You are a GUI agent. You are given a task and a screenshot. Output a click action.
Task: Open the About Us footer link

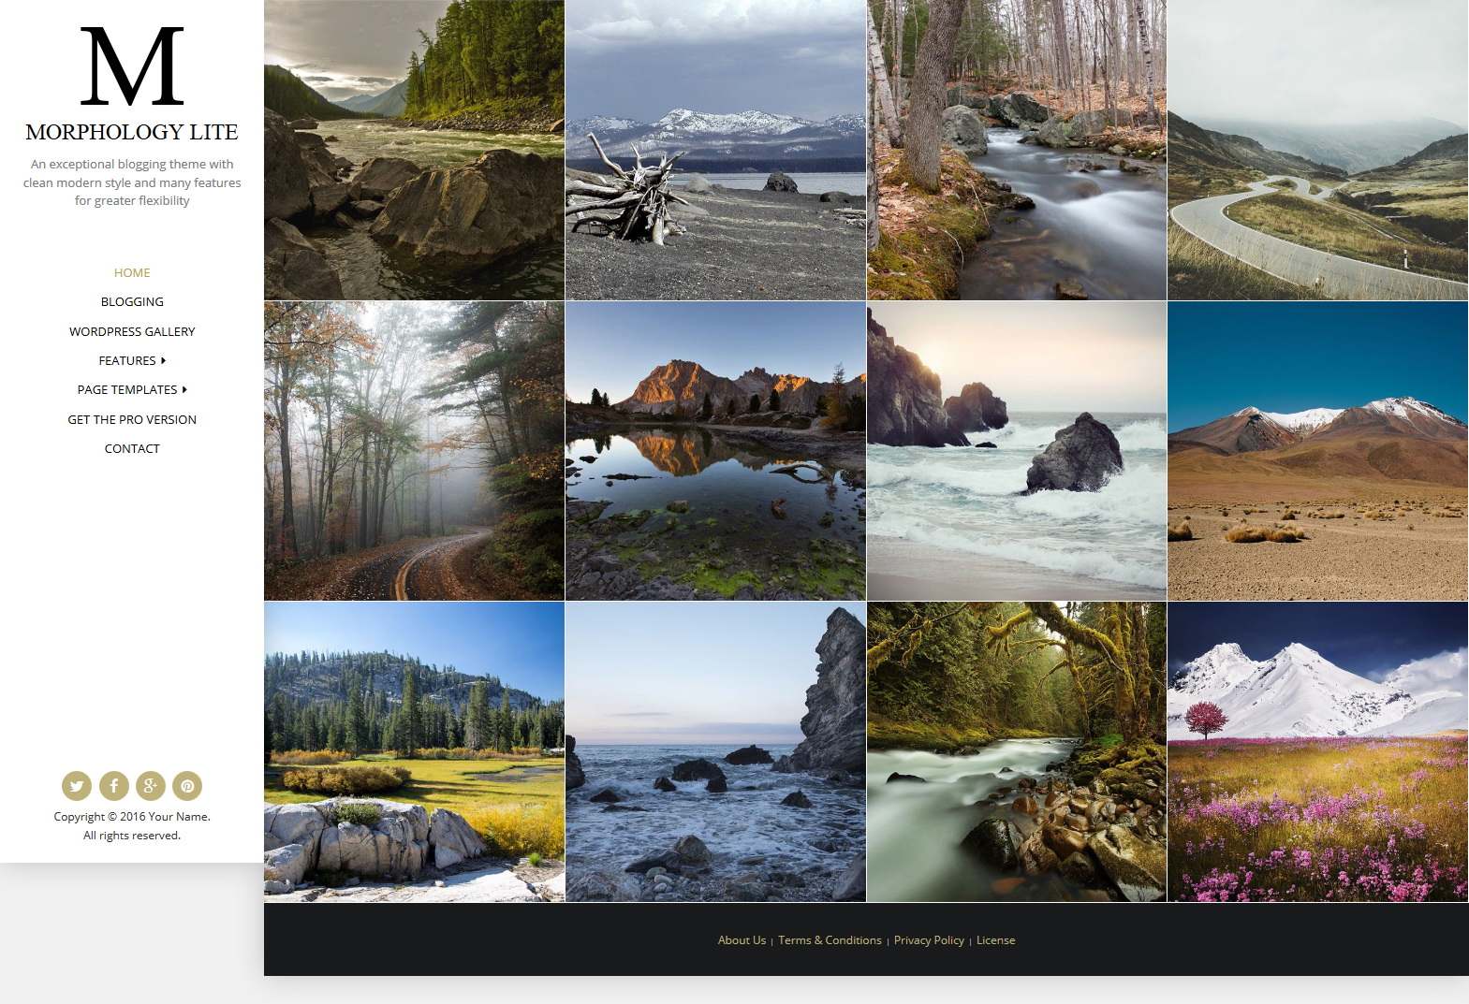742,940
